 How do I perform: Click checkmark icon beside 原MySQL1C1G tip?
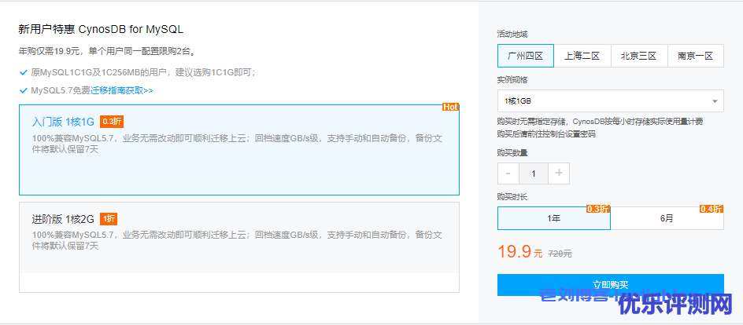(24, 73)
